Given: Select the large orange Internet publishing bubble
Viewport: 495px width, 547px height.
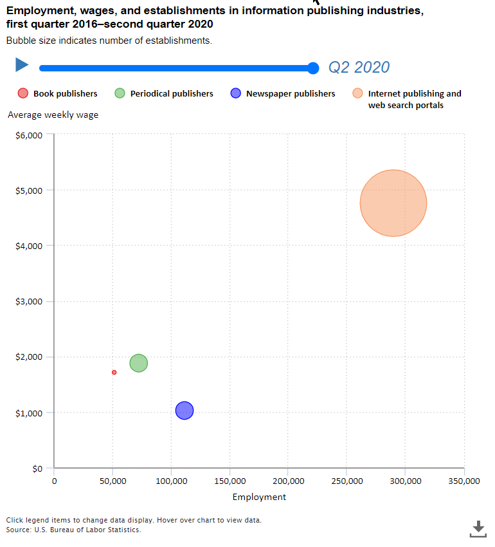Looking at the screenshot, I should 393,203.
